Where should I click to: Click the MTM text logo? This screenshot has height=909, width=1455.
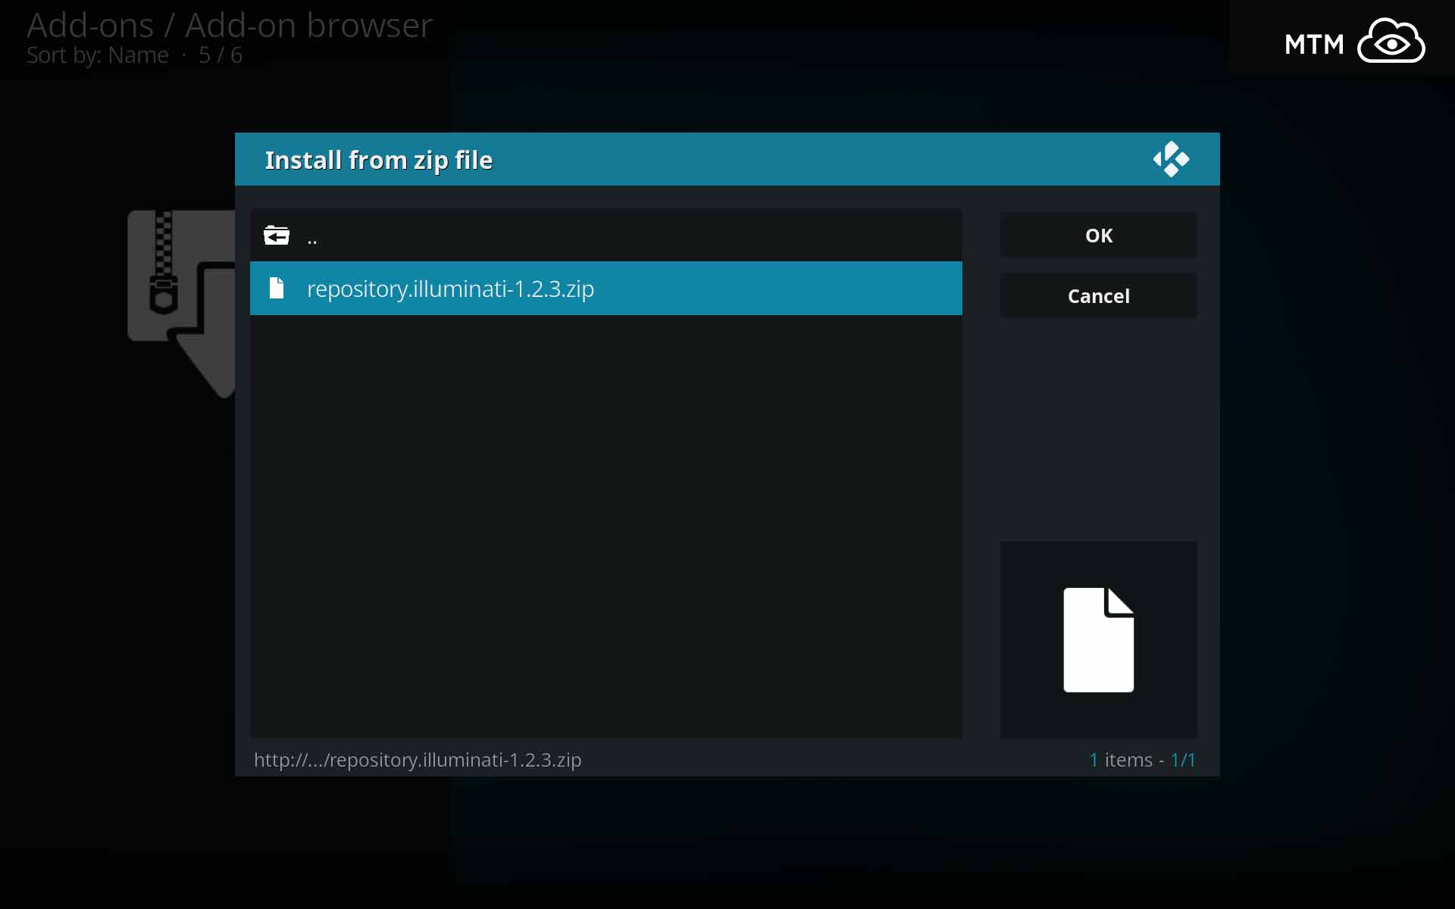[1314, 45]
